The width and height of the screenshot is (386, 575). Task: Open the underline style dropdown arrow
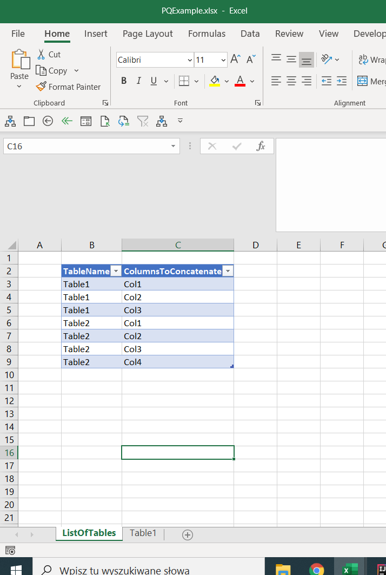pyautogui.click(x=166, y=81)
